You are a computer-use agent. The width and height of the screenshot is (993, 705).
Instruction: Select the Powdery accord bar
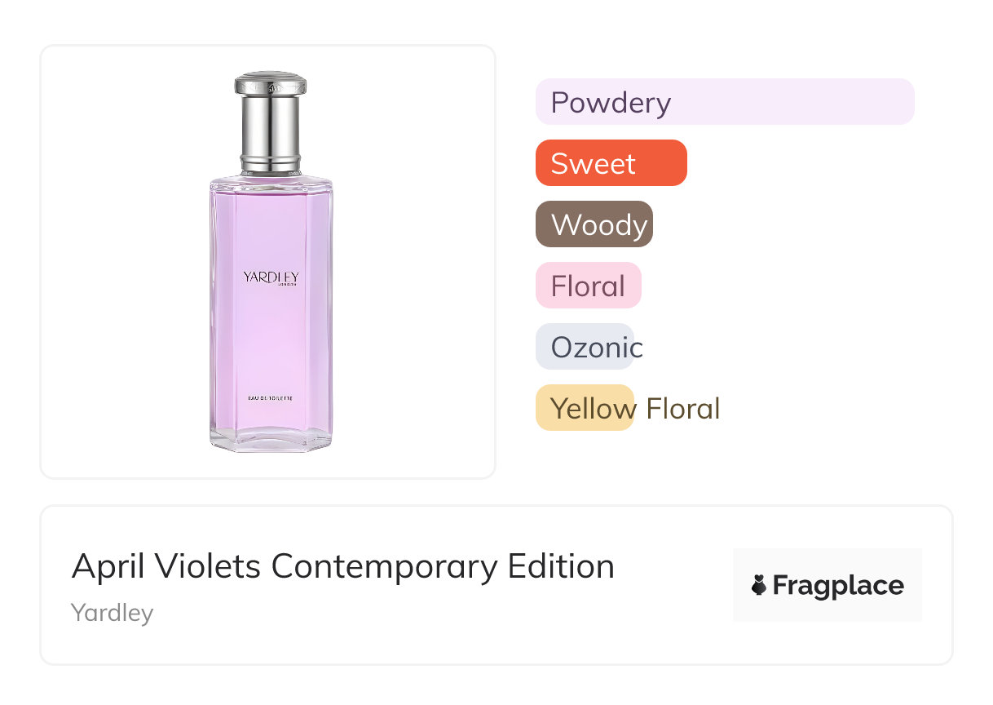(724, 102)
